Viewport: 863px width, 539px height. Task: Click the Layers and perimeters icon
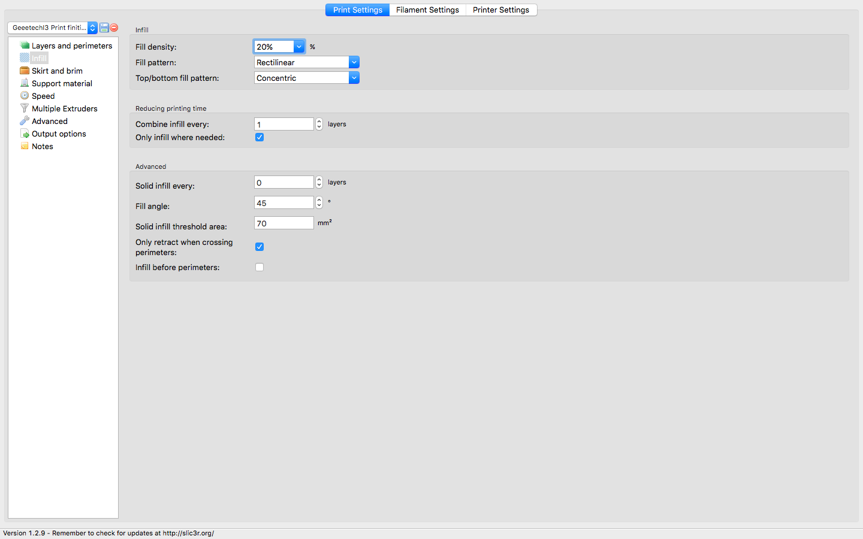click(x=25, y=46)
